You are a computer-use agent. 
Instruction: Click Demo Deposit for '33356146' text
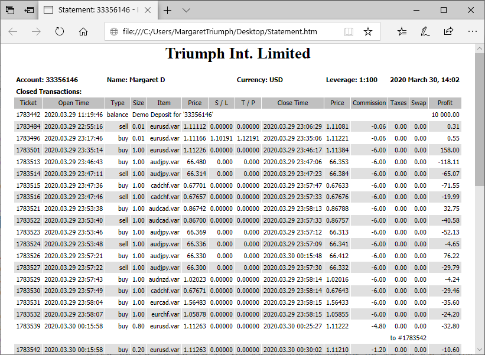[172, 115]
